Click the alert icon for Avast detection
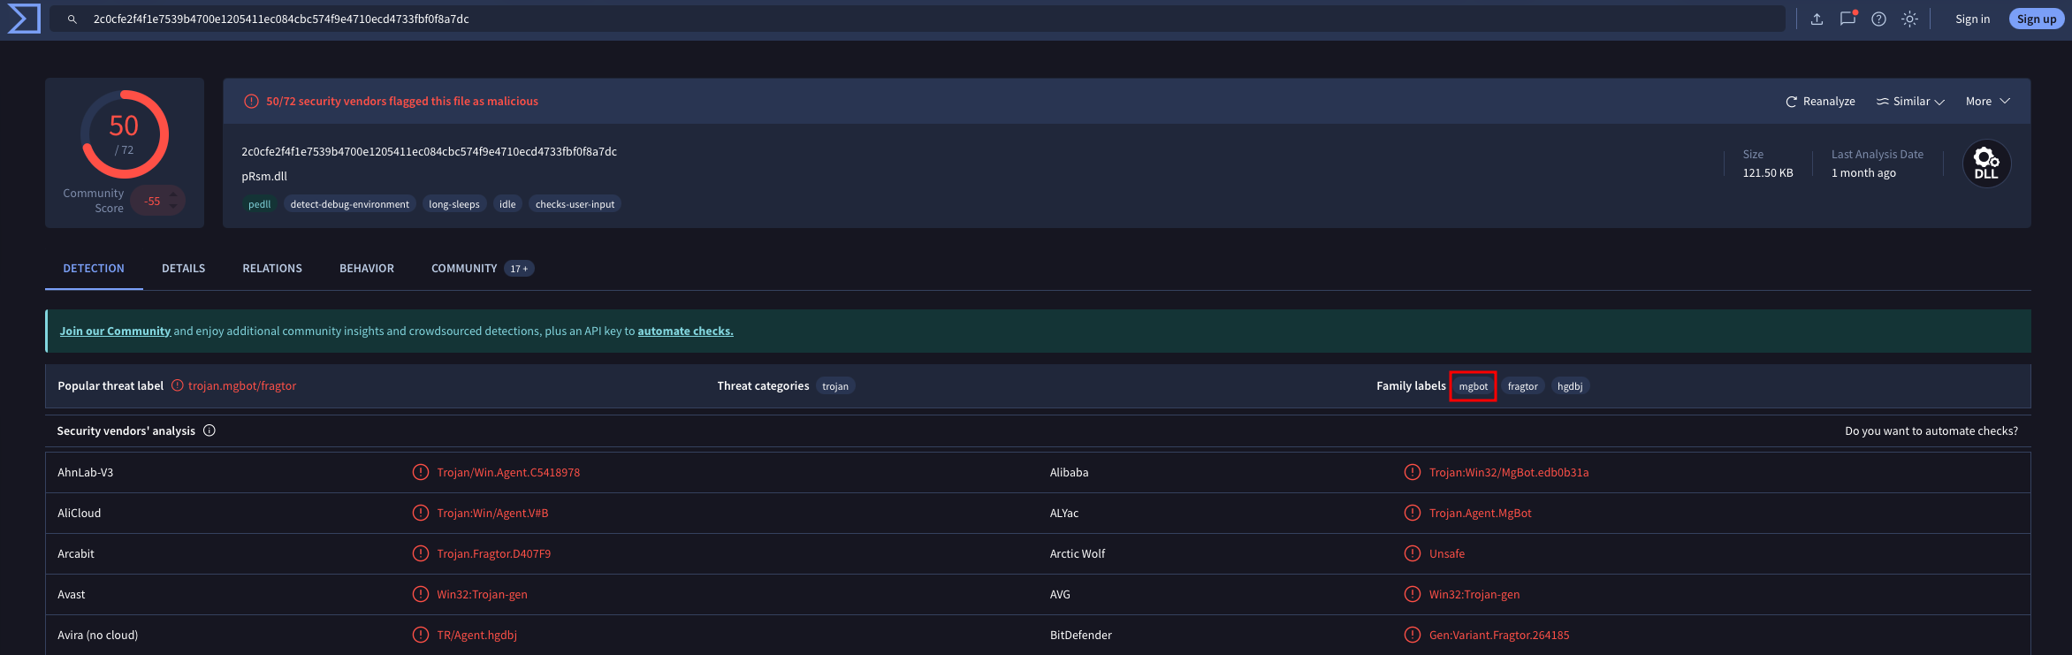 pyautogui.click(x=421, y=594)
